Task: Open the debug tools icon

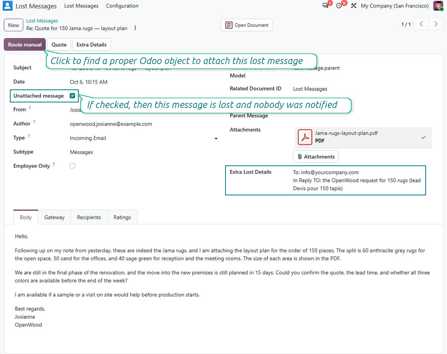Action: coord(354,6)
